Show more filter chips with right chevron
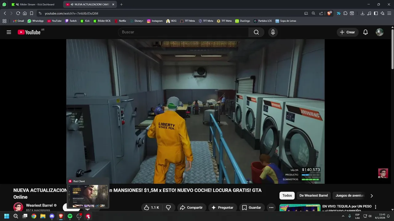Viewport: 394px width, 221px height. 372,196
